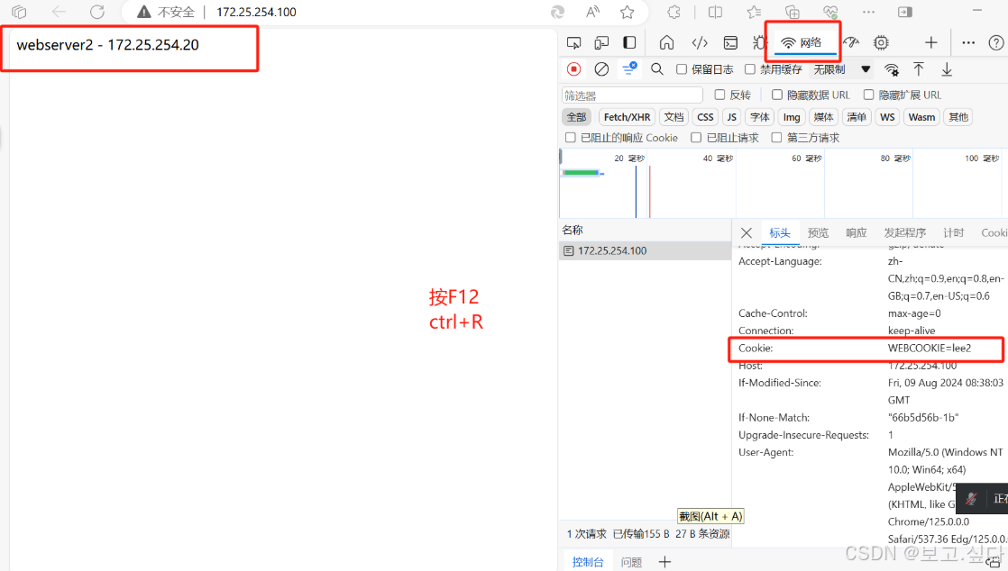The height and width of the screenshot is (571, 1008).
Task: Open network conditions wifi gear icon
Action: point(892,69)
